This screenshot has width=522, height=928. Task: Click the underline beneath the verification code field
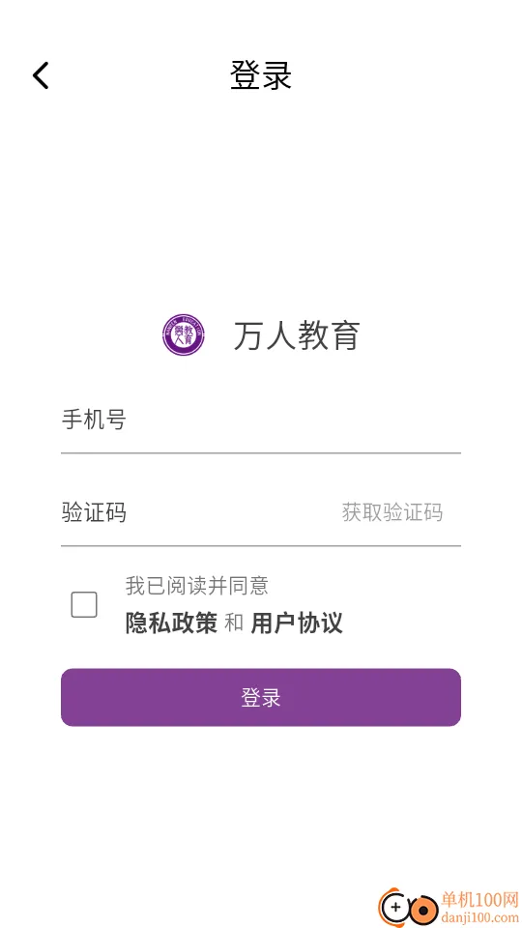coord(260,545)
